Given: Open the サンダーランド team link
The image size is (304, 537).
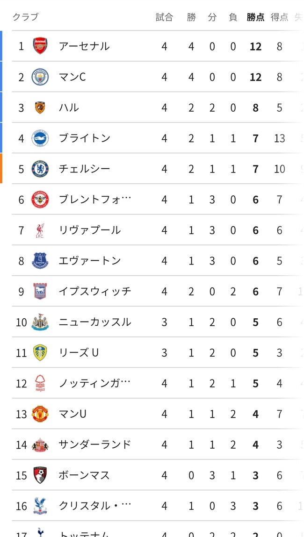Looking at the screenshot, I should 95,444.
